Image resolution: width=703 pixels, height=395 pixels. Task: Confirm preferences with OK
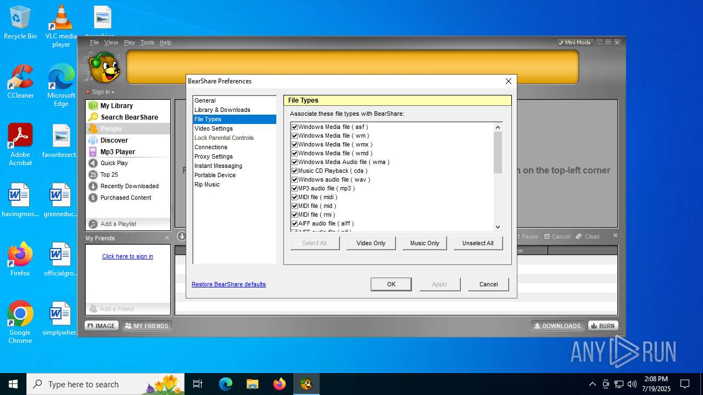(x=391, y=284)
